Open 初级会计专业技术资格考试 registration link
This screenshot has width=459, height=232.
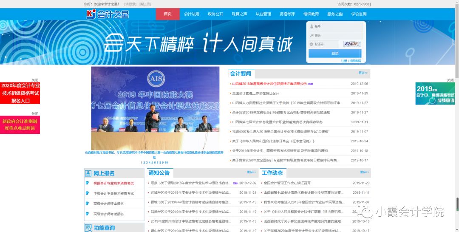tap(113, 183)
